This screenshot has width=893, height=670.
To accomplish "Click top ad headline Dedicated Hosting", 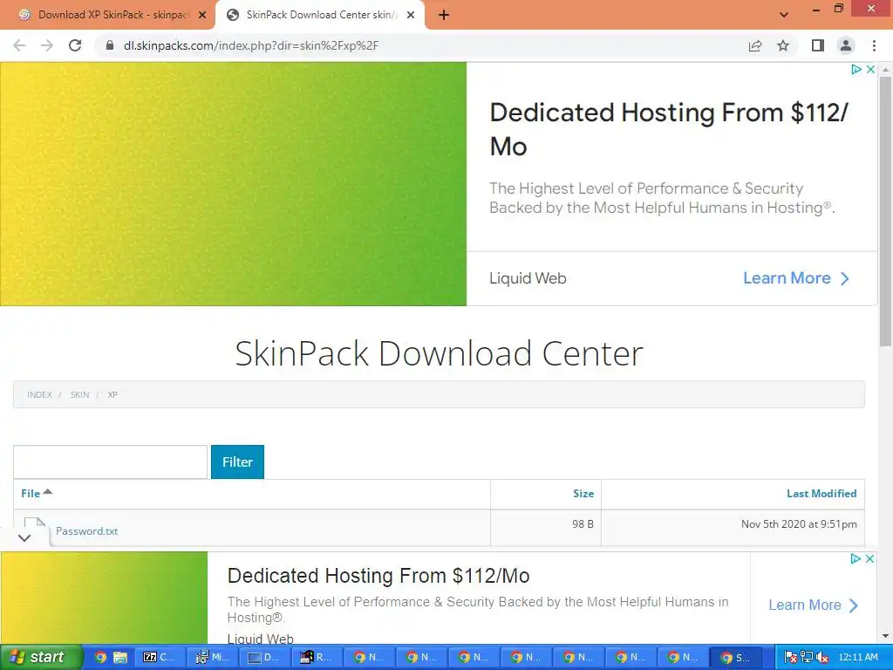I will point(669,129).
